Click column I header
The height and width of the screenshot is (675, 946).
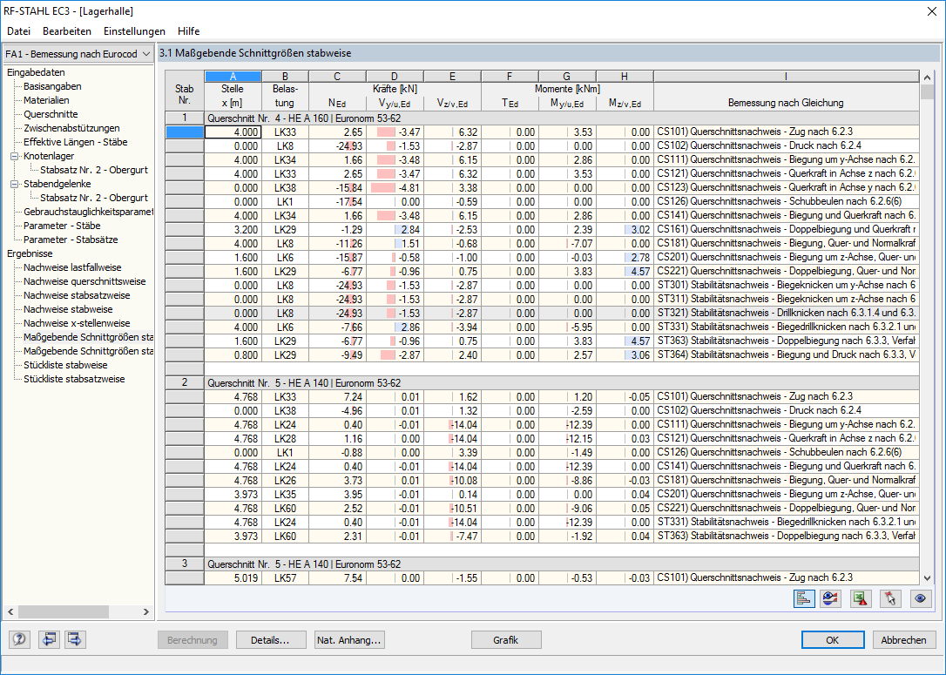point(786,76)
